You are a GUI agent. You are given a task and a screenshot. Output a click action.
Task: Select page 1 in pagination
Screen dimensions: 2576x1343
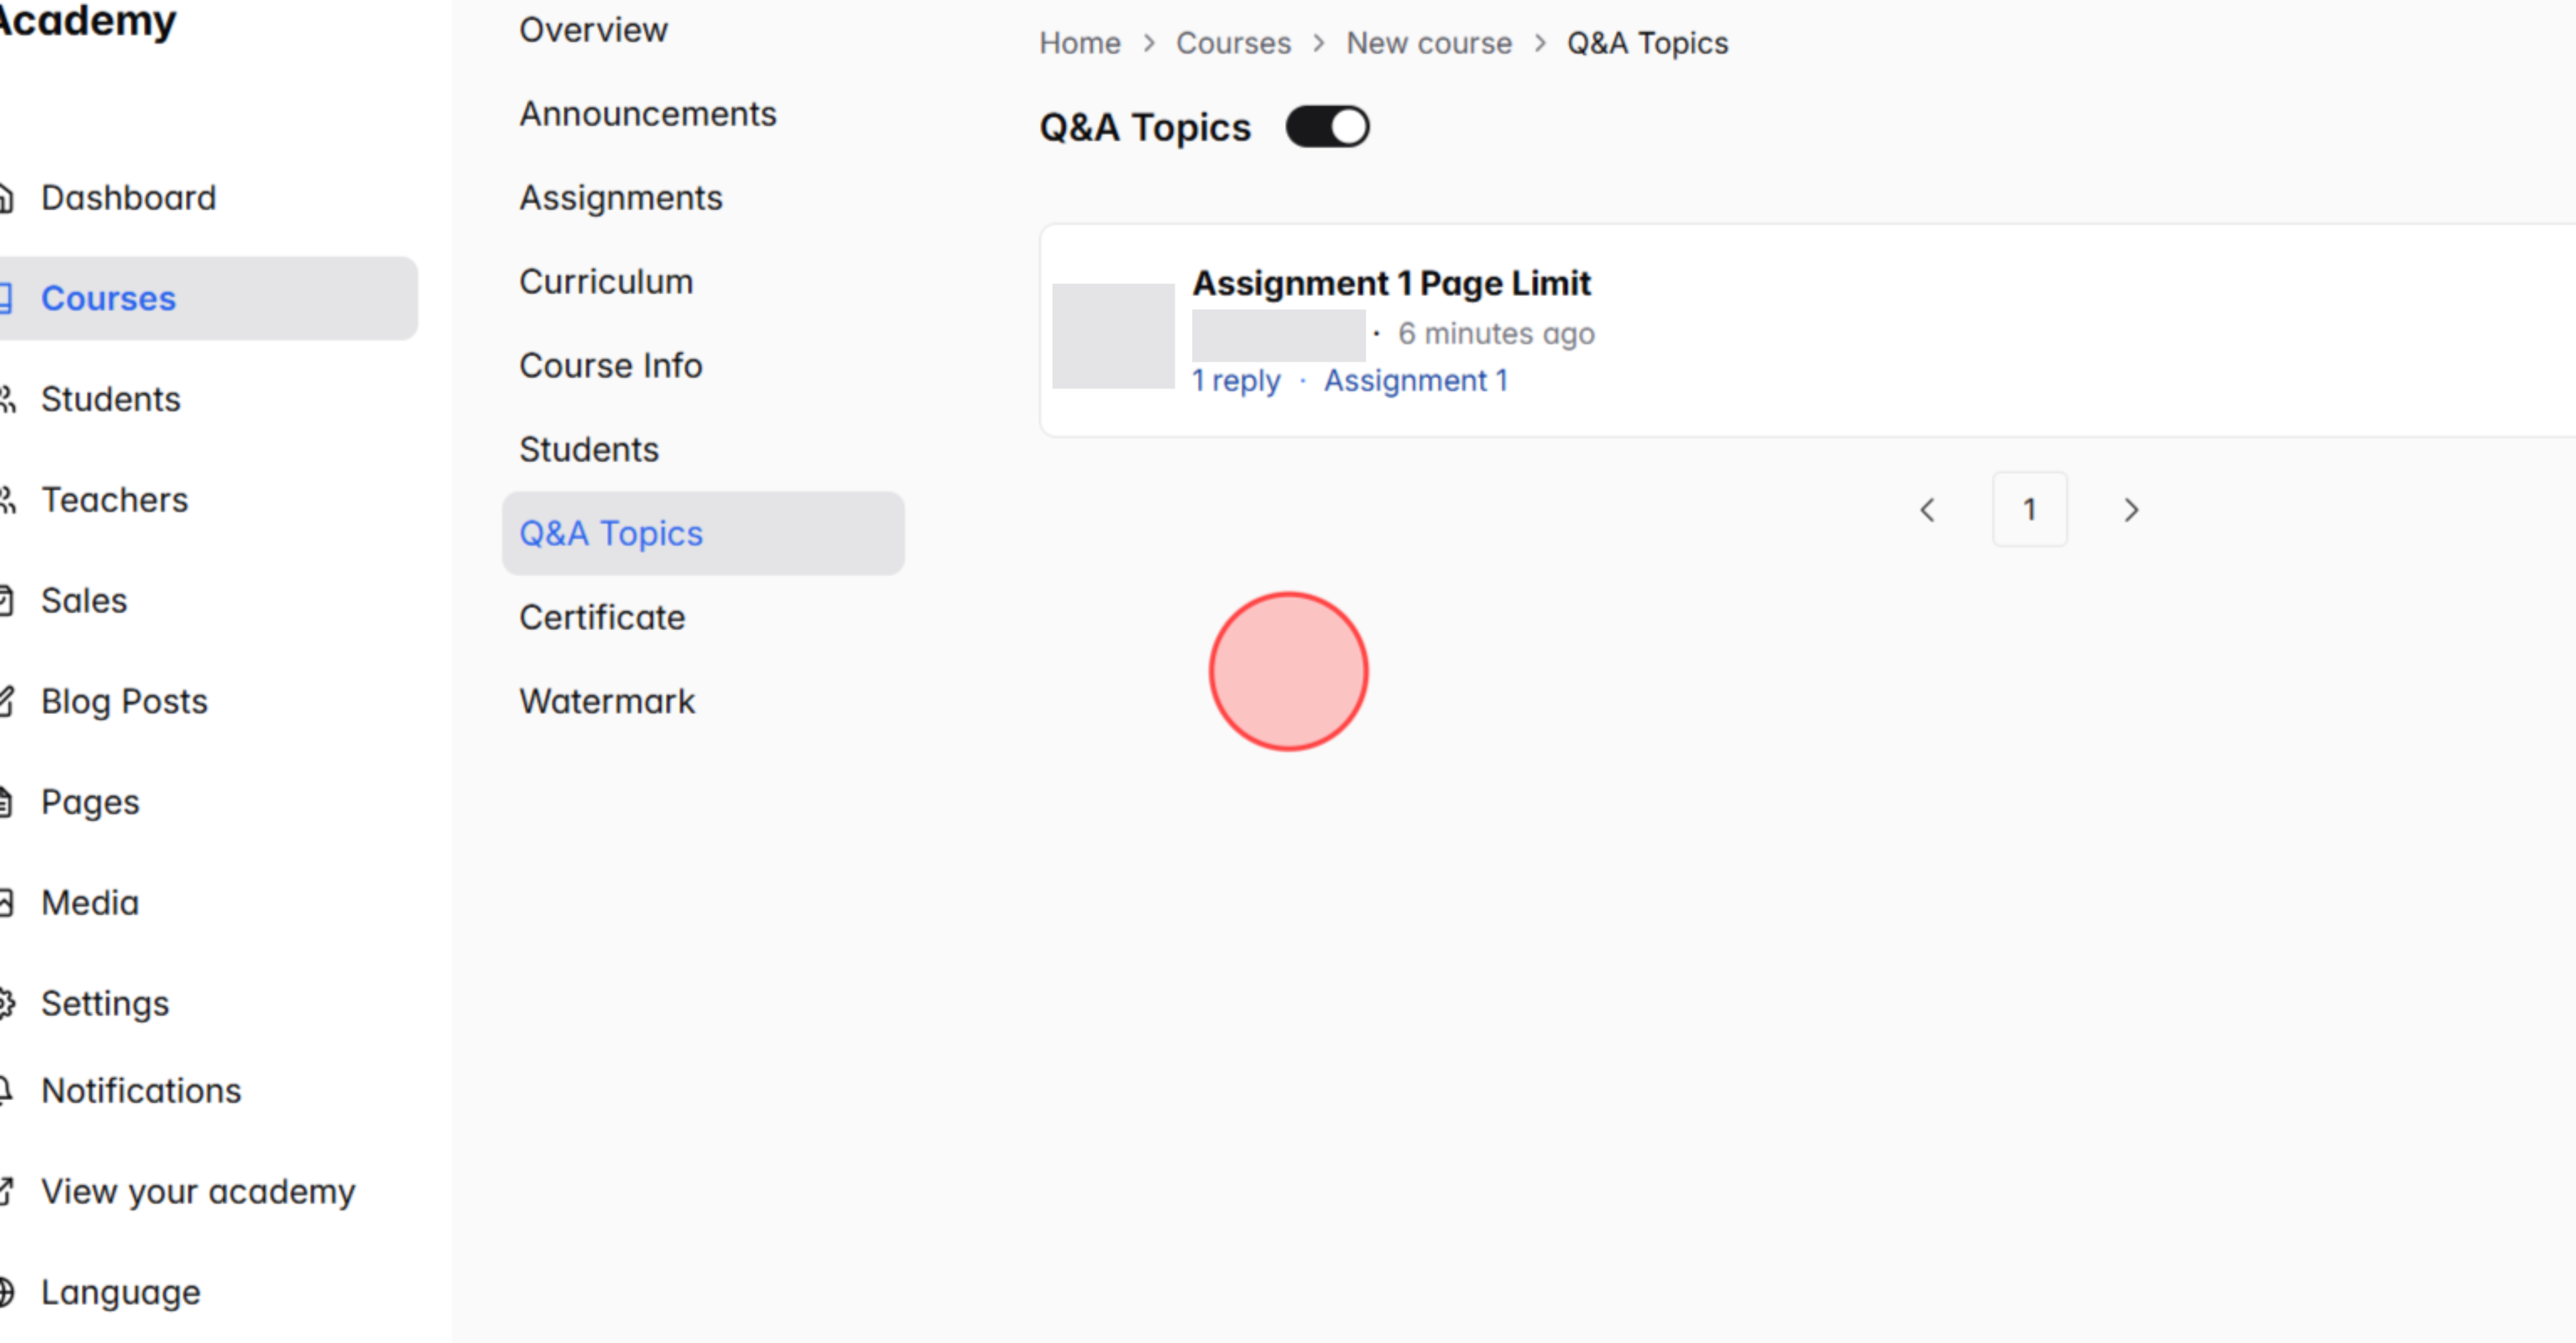[x=2030, y=510]
